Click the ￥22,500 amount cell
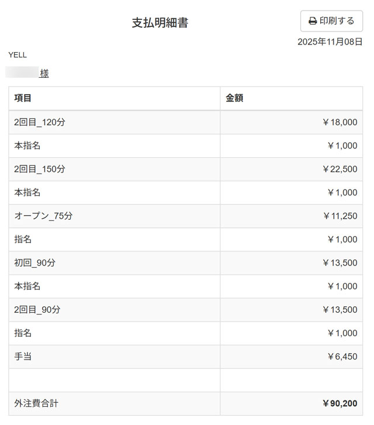Screen dimensions: 374x425 click(x=340, y=169)
